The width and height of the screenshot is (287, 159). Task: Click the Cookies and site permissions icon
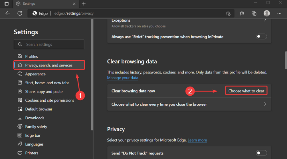[20, 100]
